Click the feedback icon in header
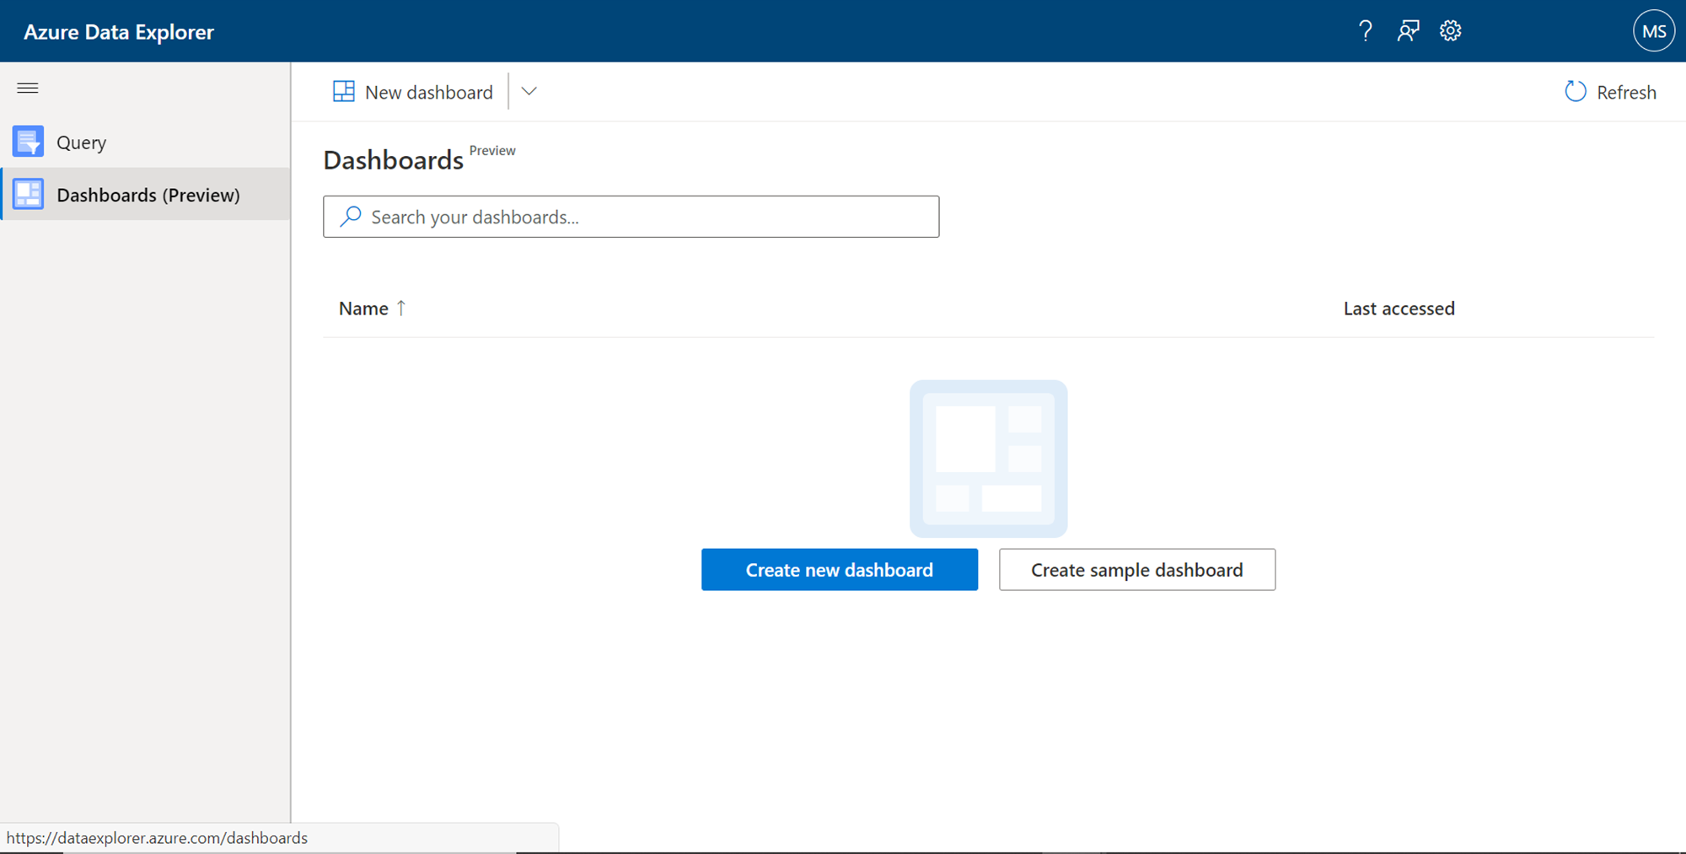 pyautogui.click(x=1408, y=31)
